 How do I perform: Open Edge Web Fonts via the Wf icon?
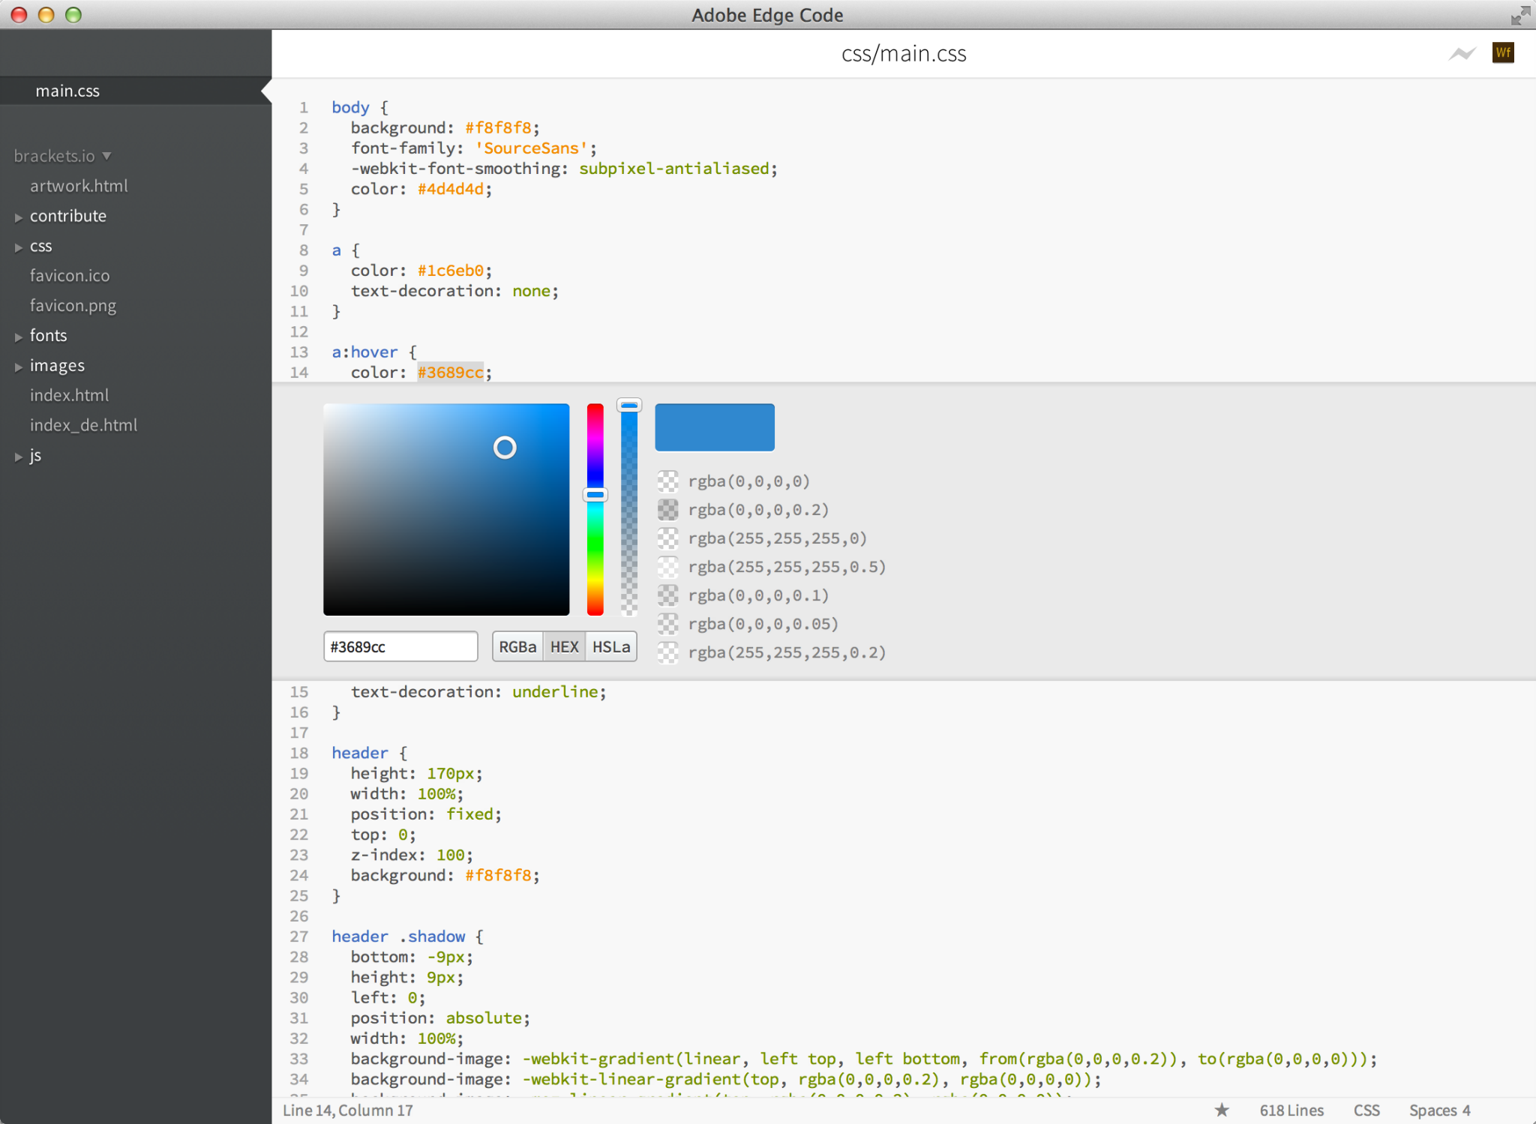1504,53
